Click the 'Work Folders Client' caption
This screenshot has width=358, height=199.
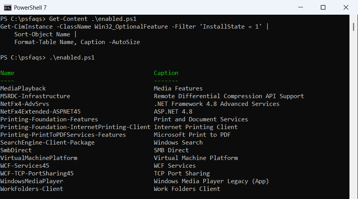click(187, 189)
